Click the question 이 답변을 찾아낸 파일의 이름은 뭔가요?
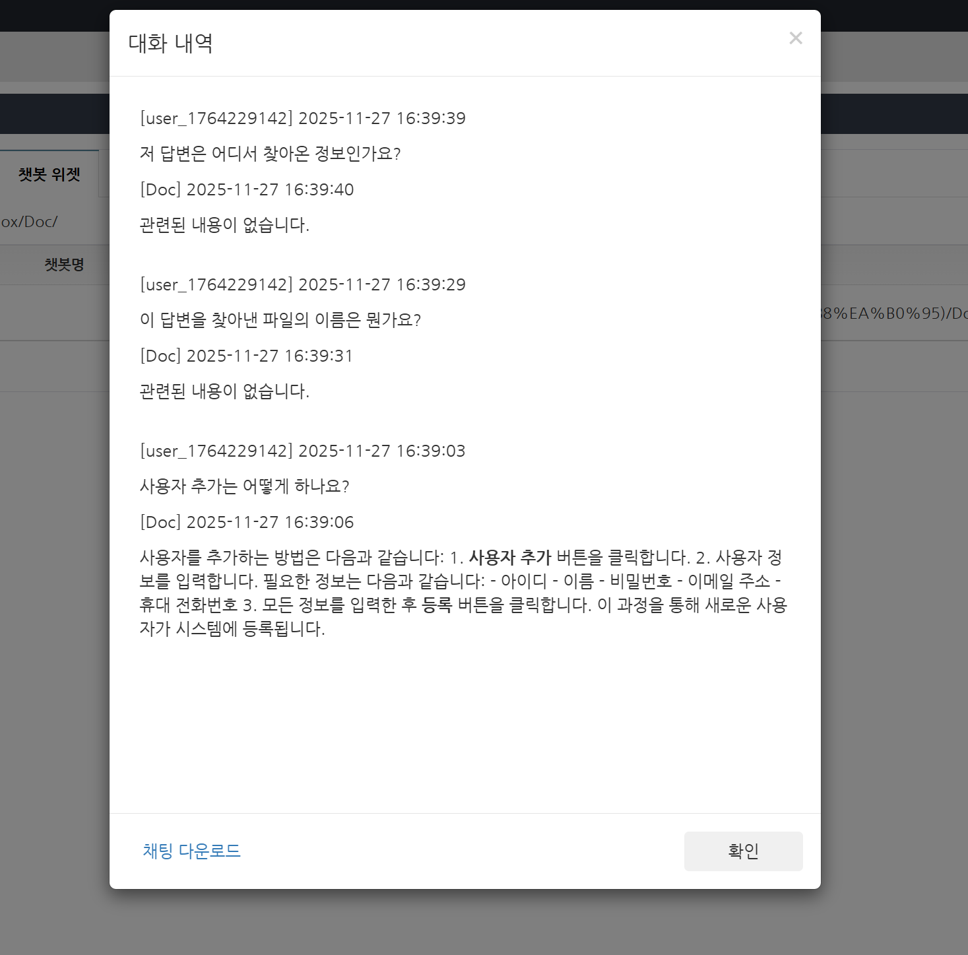968x955 pixels. (280, 320)
